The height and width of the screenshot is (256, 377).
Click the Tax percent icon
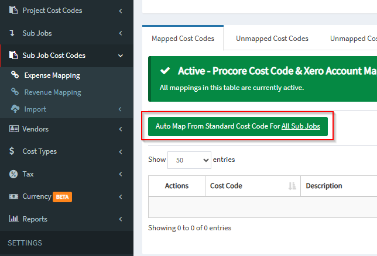(x=13, y=174)
